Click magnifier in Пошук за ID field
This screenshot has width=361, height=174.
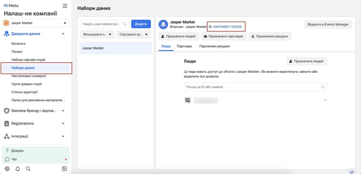coord(323,87)
